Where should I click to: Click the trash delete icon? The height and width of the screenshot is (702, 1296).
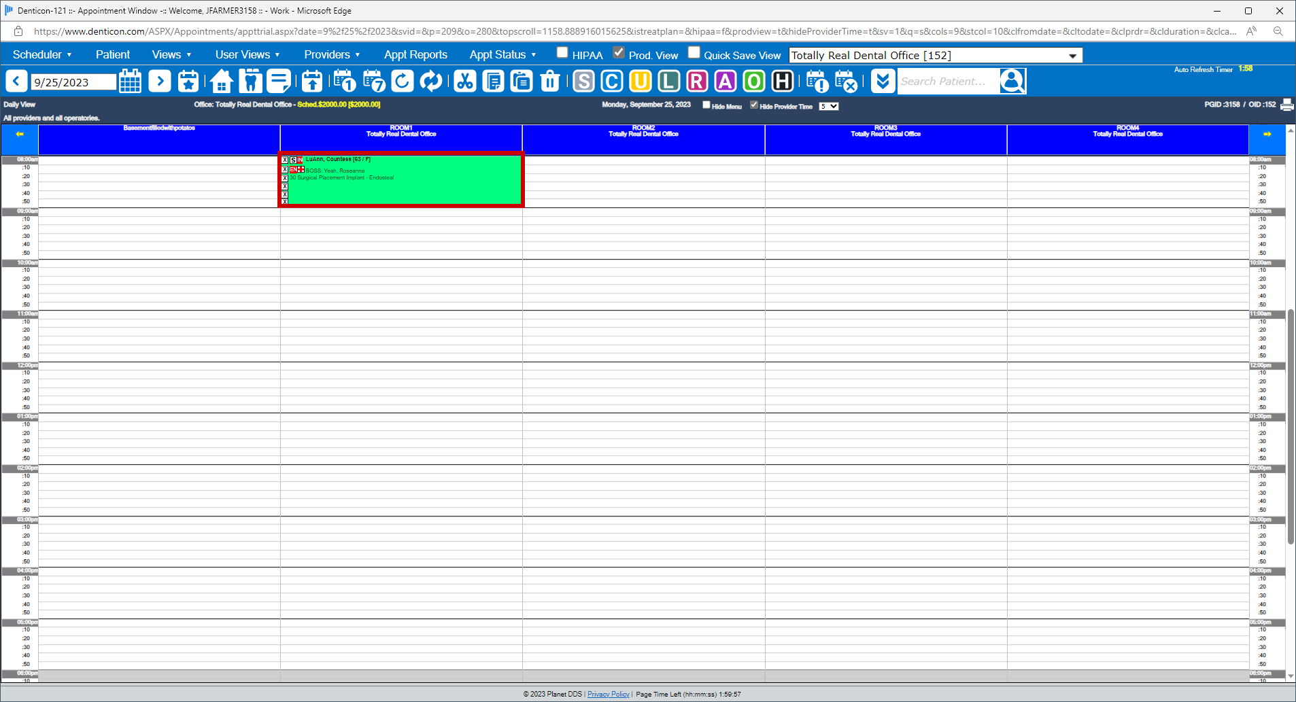point(550,82)
